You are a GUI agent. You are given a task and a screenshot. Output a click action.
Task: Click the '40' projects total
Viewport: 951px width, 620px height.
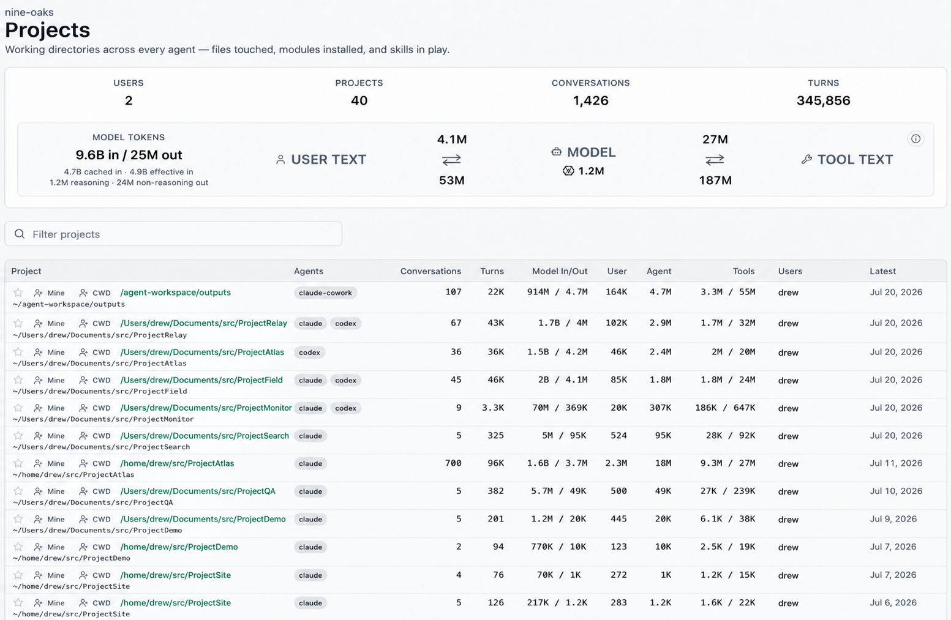359,100
